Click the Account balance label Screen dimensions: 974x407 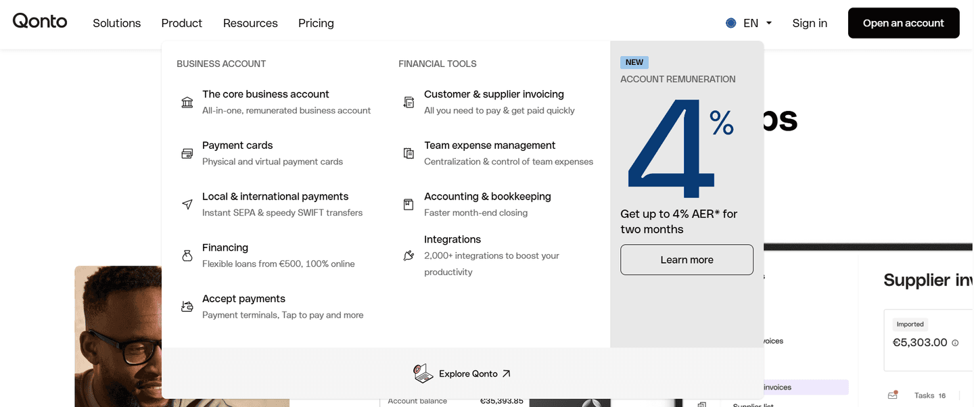tap(417, 401)
